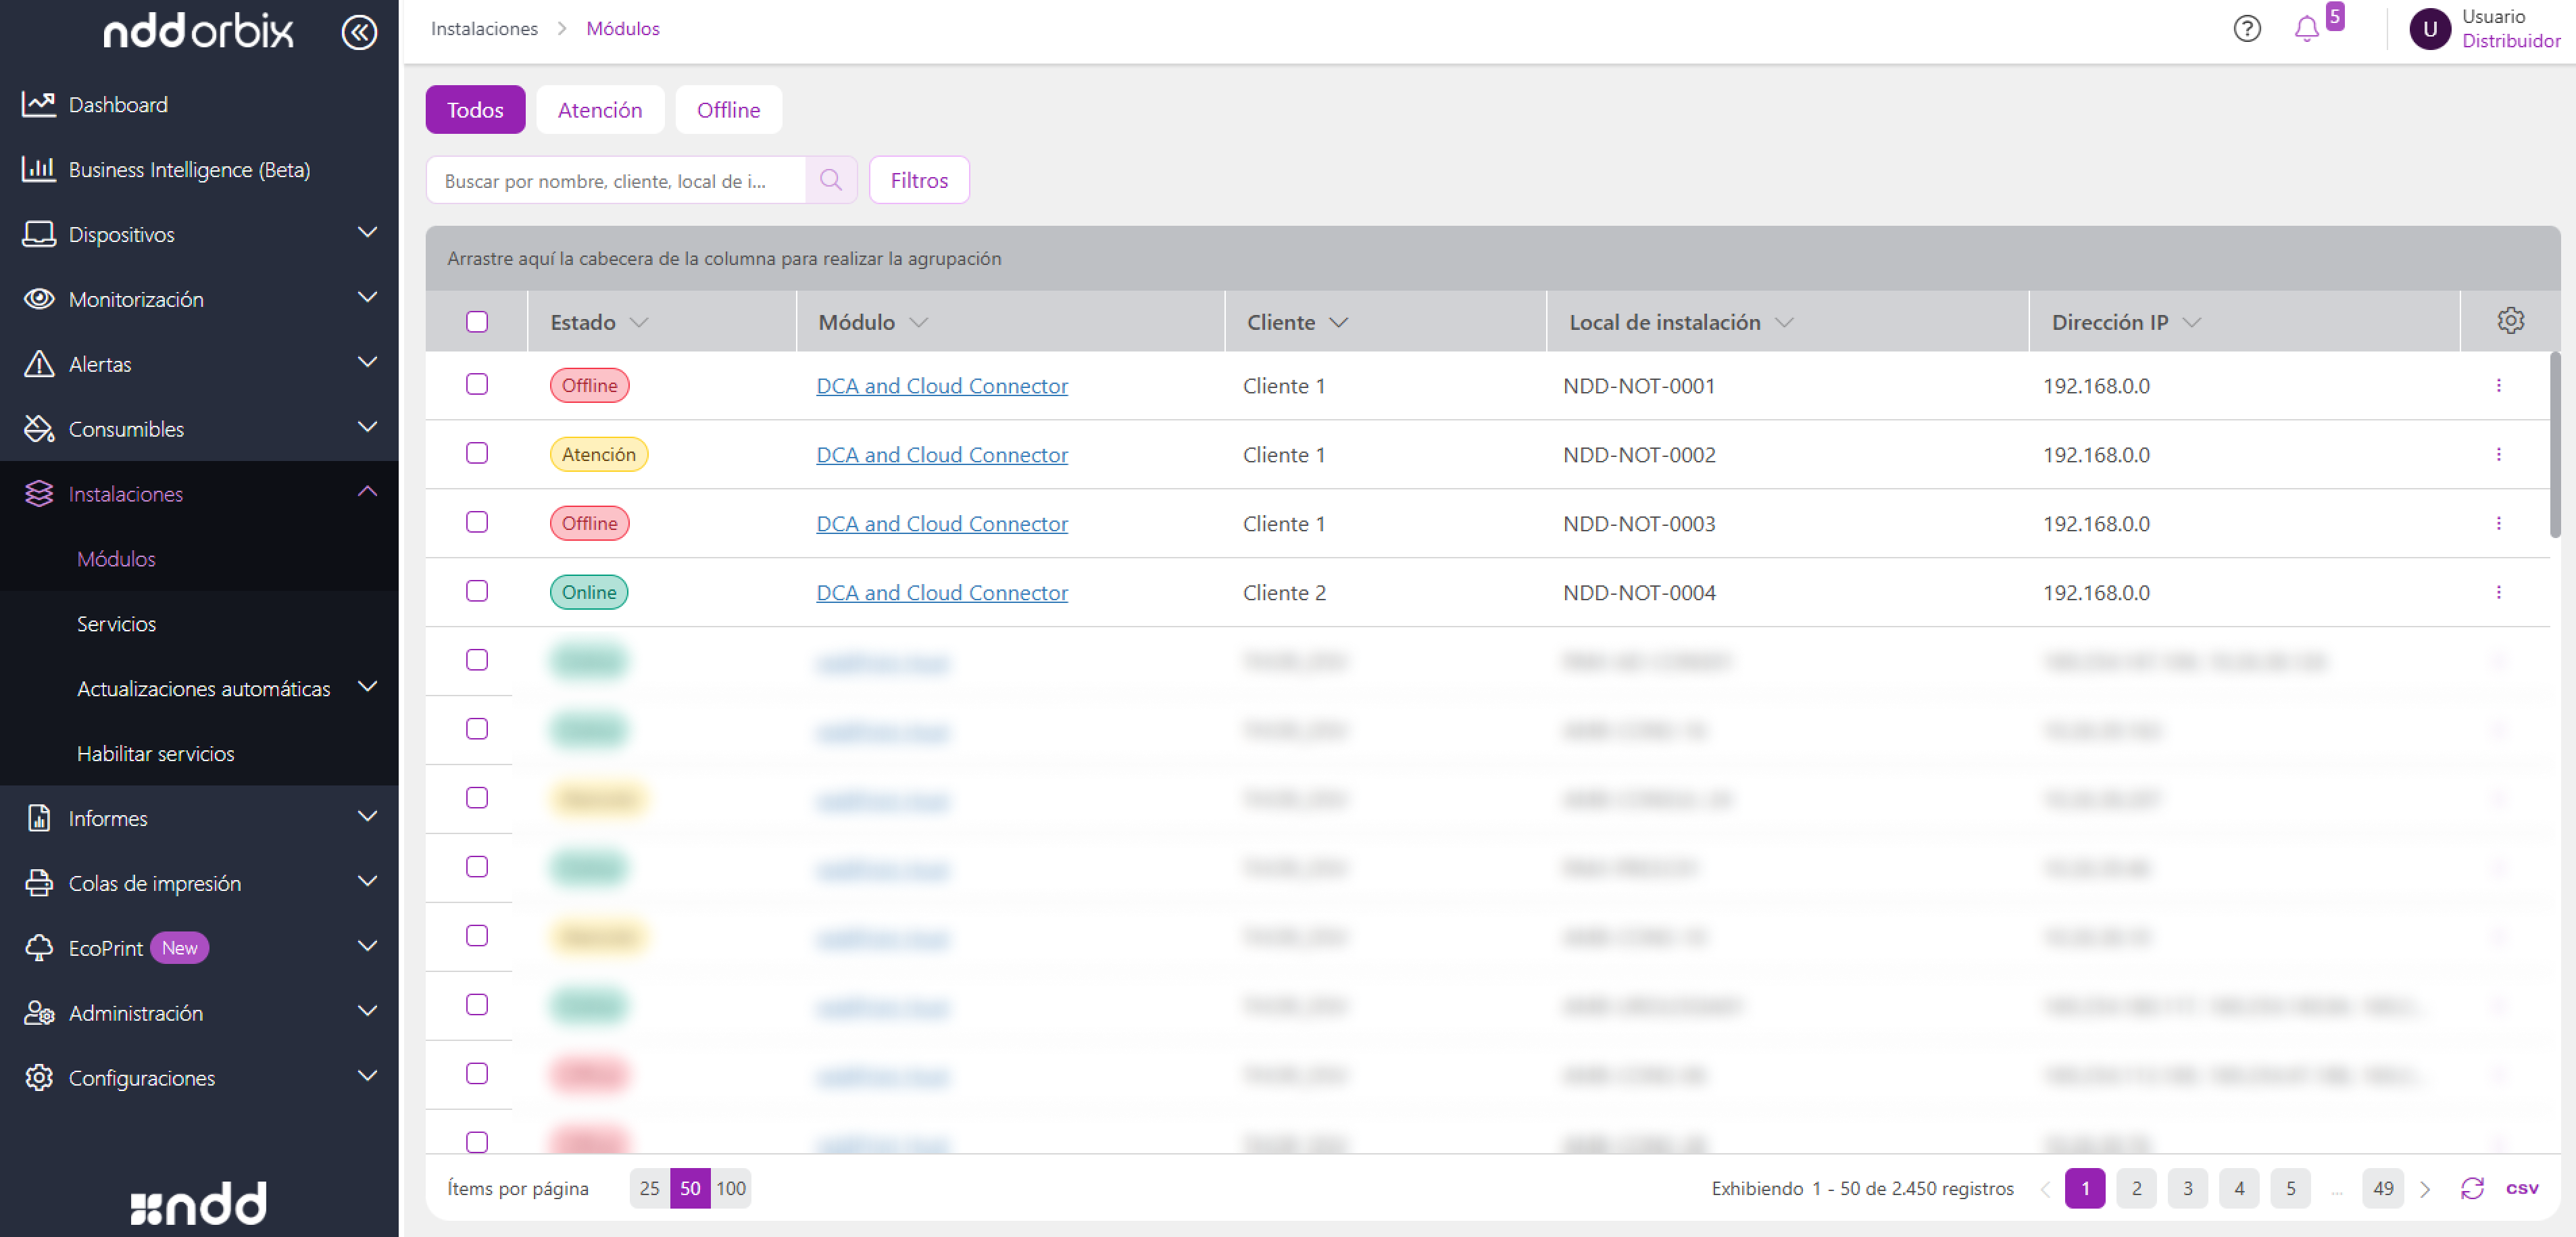Collapse the sidebar with the double-arrow icon

[359, 32]
